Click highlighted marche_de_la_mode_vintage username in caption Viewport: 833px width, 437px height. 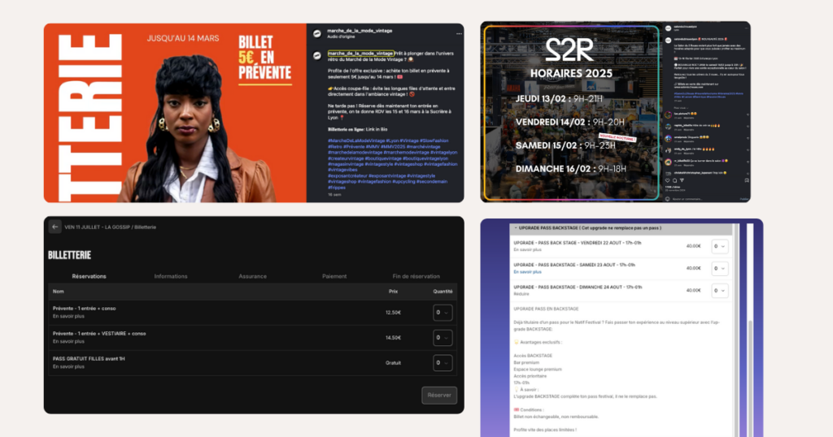click(x=360, y=54)
